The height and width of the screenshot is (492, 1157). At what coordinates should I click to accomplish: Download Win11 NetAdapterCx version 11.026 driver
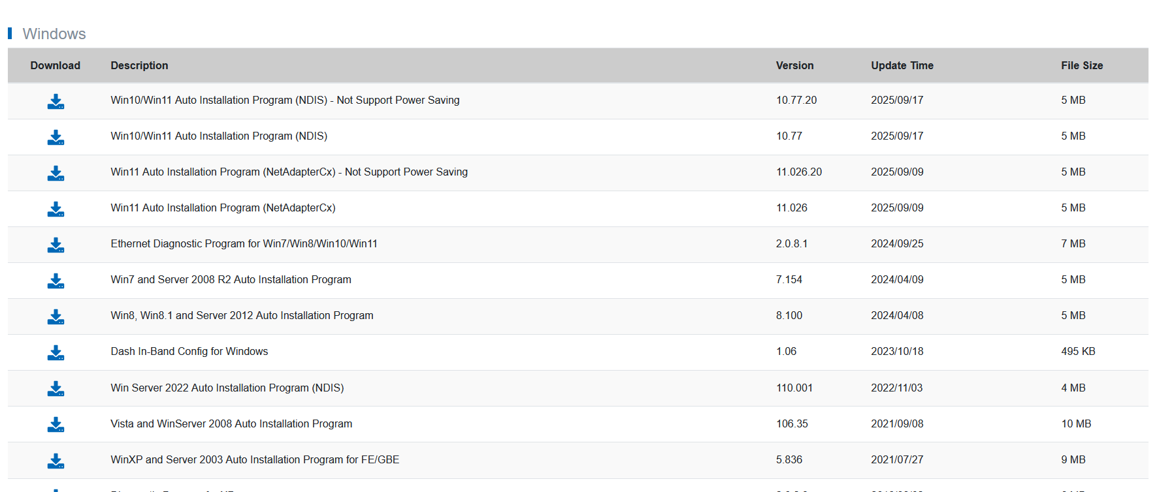tap(56, 209)
